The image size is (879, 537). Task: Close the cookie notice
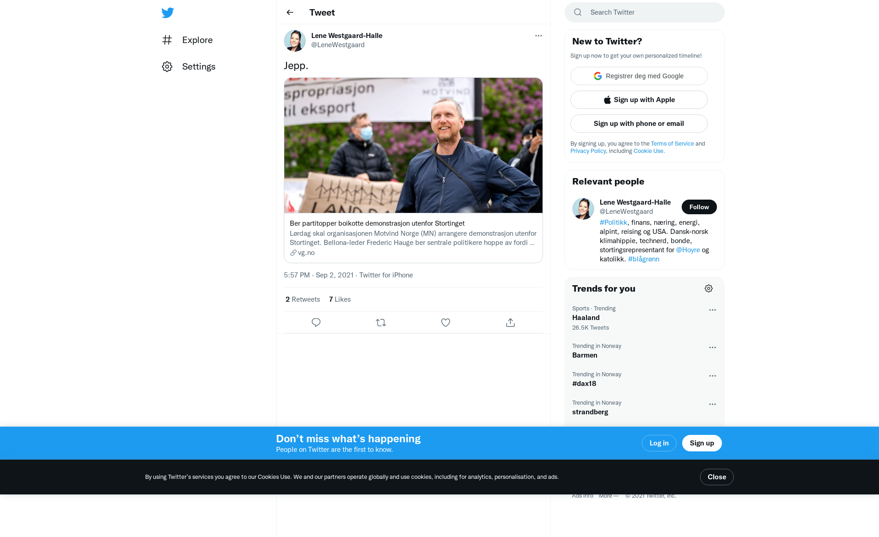pos(717,477)
